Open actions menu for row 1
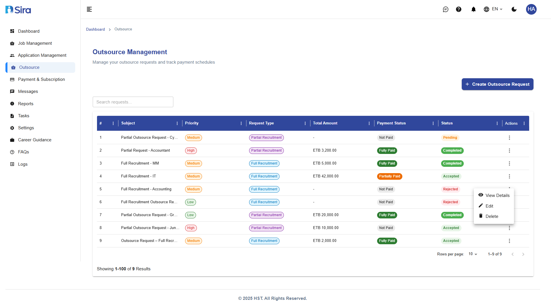 509,138
